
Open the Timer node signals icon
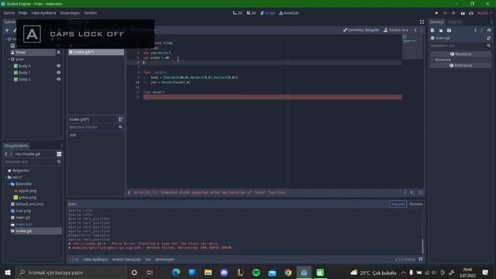click(59, 52)
